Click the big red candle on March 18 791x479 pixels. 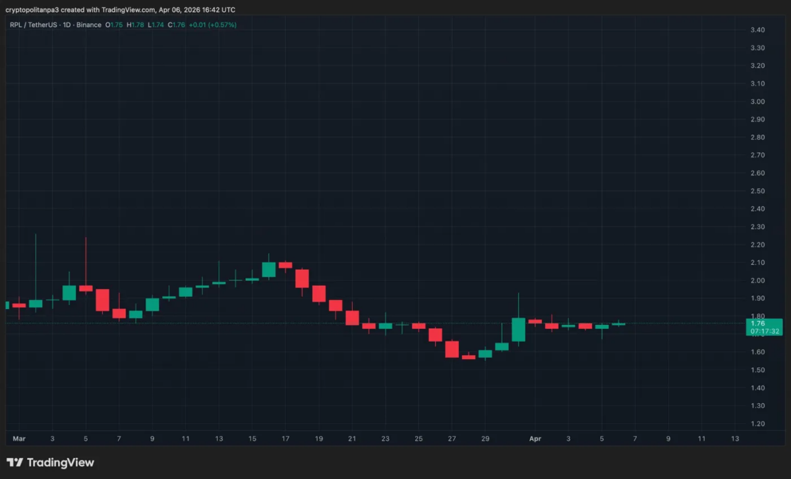pos(302,278)
